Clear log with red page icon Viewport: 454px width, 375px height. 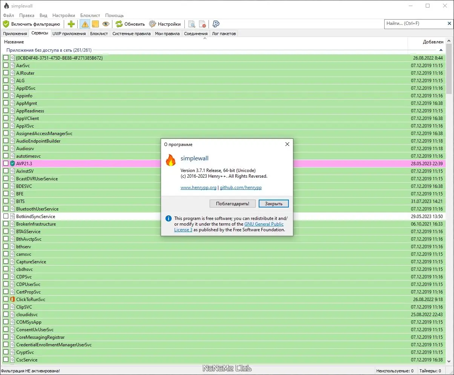202,24
